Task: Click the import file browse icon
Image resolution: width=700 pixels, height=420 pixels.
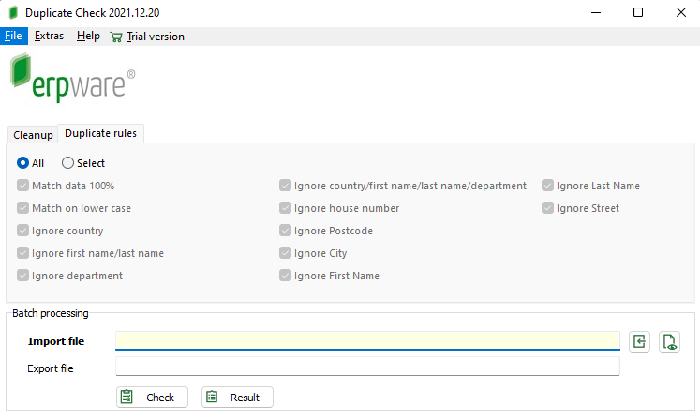Action: [x=639, y=342]
